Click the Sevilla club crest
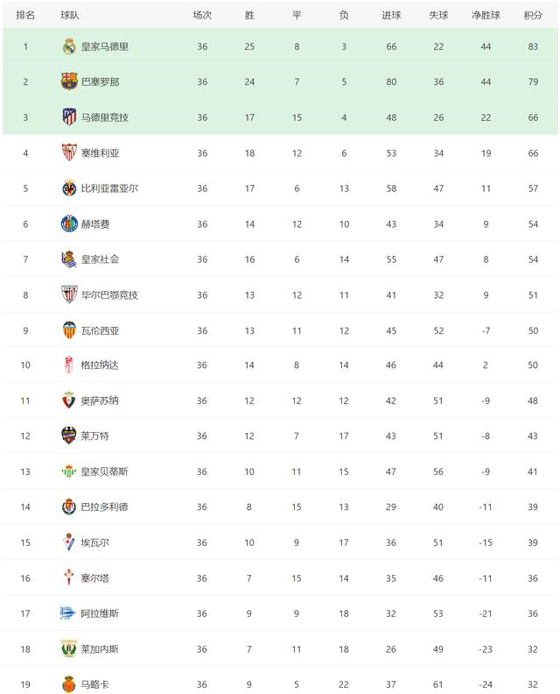Viewport: 560px width, 694px height. [x=69, y=152]
